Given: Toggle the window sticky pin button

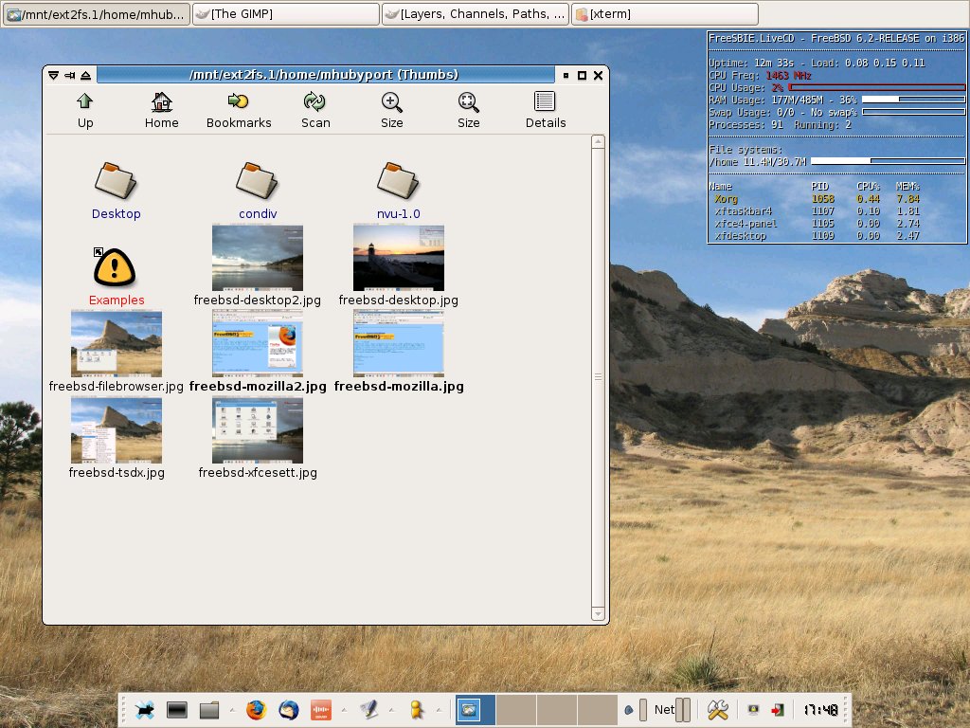Looking at the screenshot, I should click(x=69, y=76).
